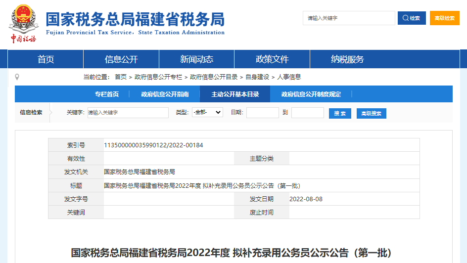Image resolution: width=467 pixels, height=263 pixels.
Task: Click 人事信息 breadcrumb link
Action: (289, 77)
